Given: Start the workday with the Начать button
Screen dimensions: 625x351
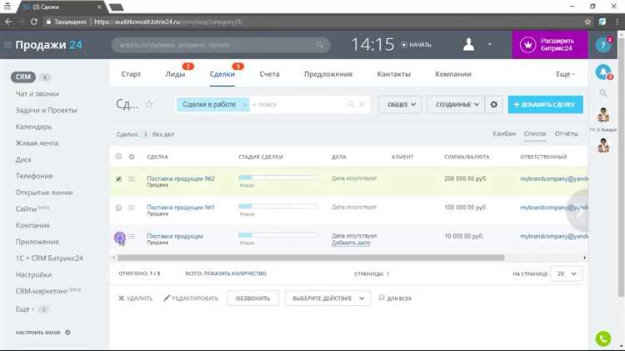Looking at the screenshot, I should 416,45.
